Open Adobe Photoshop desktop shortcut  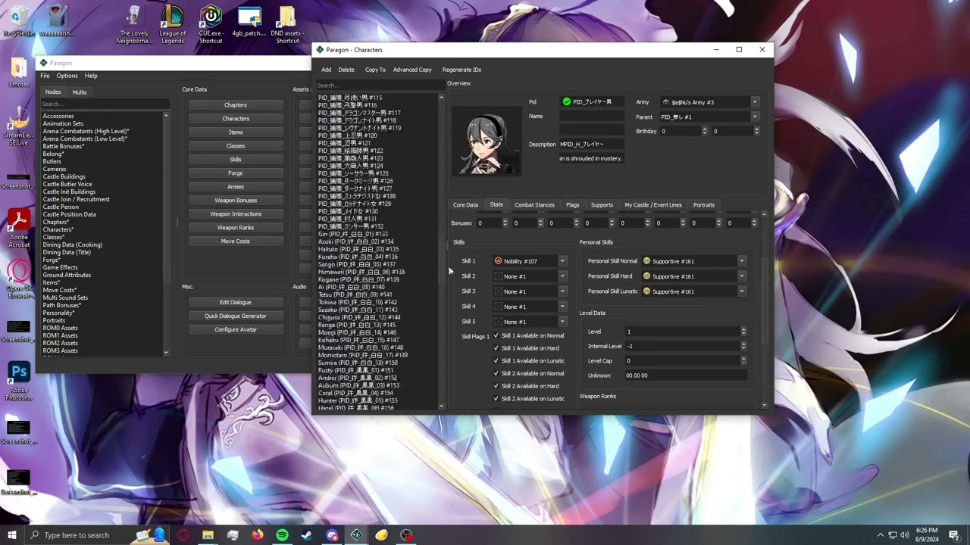(18, 381)
